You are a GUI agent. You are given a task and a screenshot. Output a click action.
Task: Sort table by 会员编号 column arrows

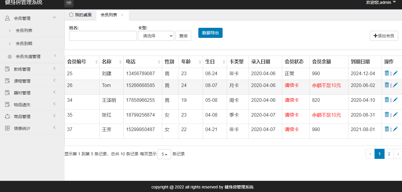(x=96, y=62)
